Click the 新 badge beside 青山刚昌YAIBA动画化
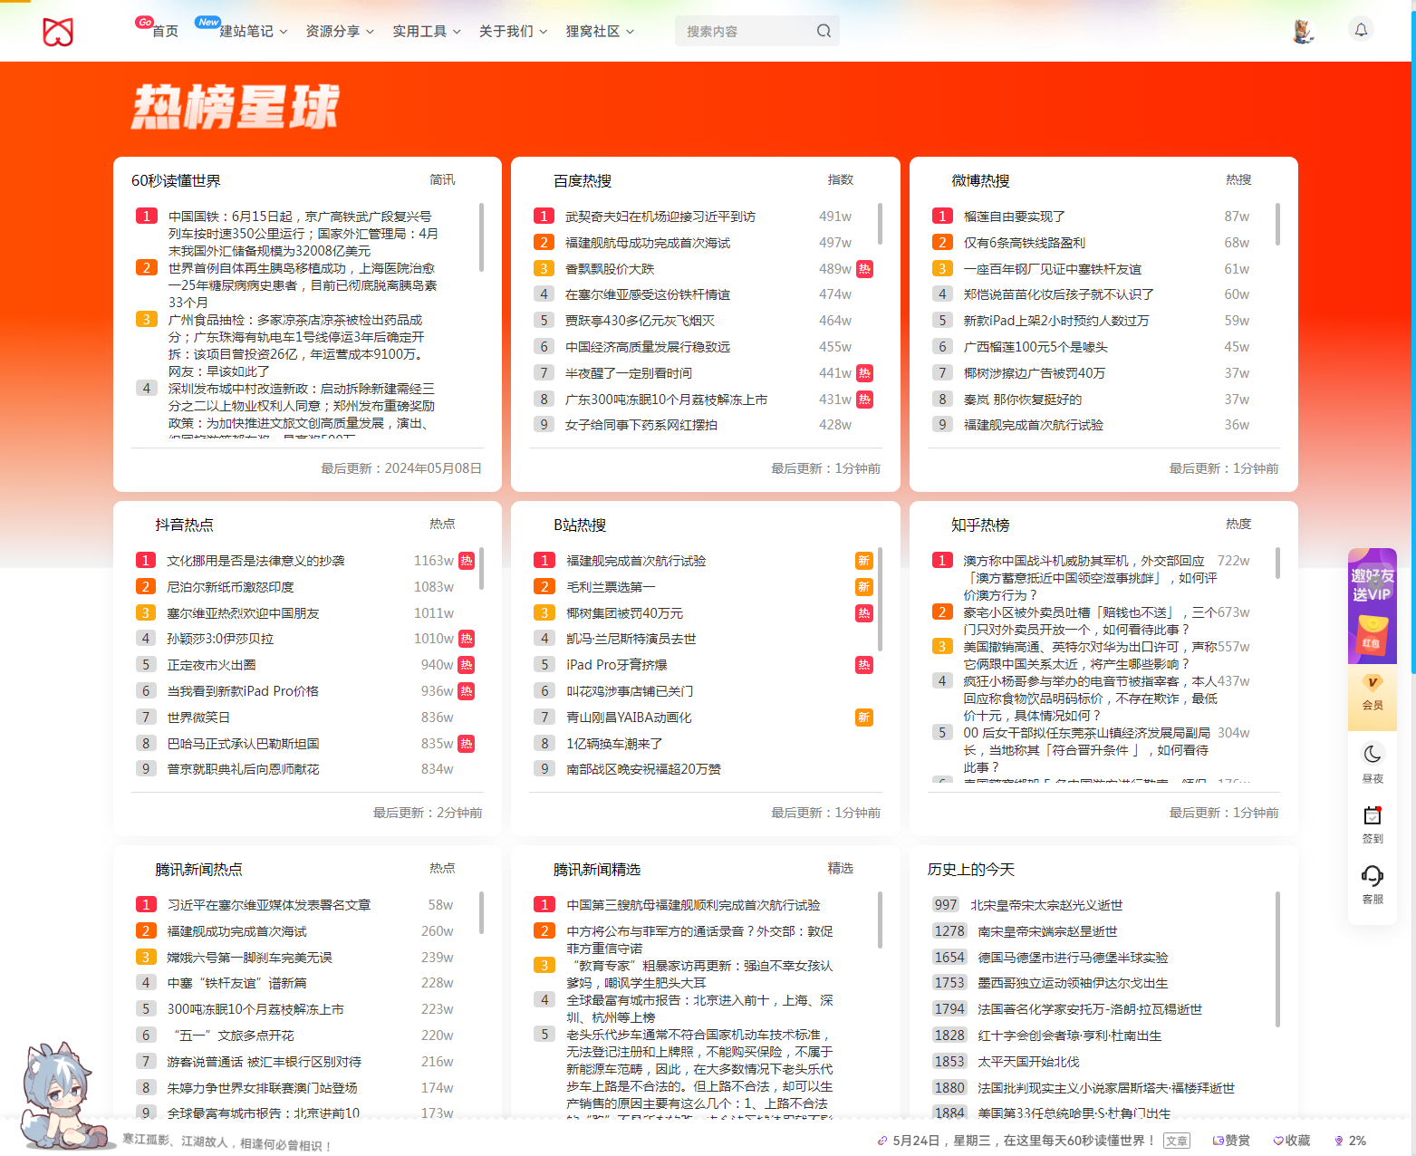This screenshot has width=1416, height=1156. point(863,718)
